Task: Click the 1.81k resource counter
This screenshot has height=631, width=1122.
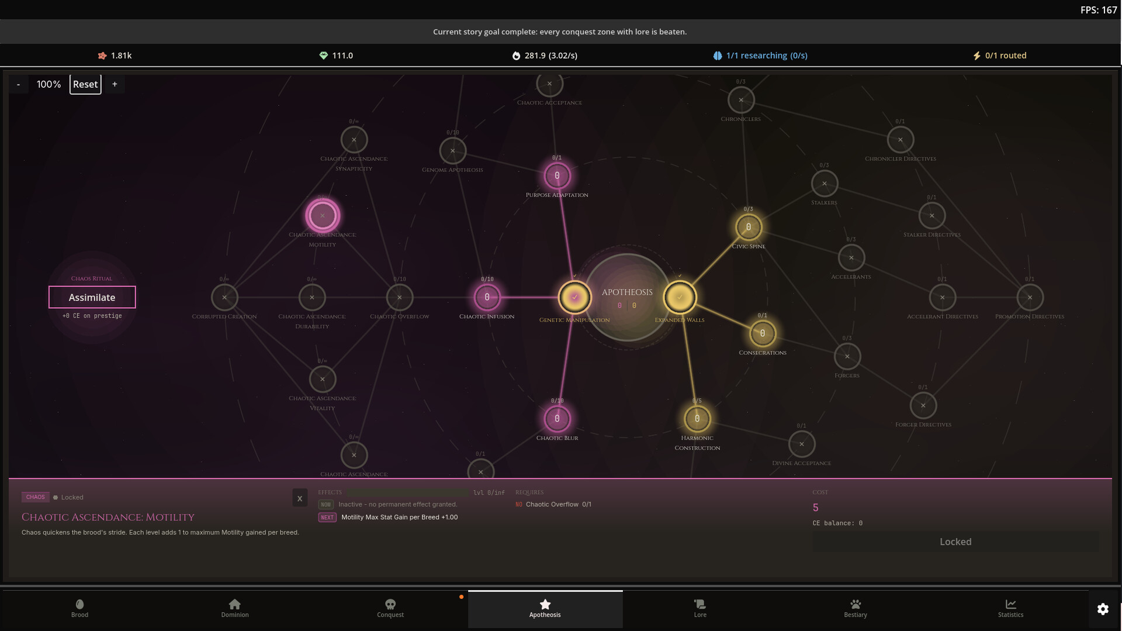Action: click(x=115, y=56)
